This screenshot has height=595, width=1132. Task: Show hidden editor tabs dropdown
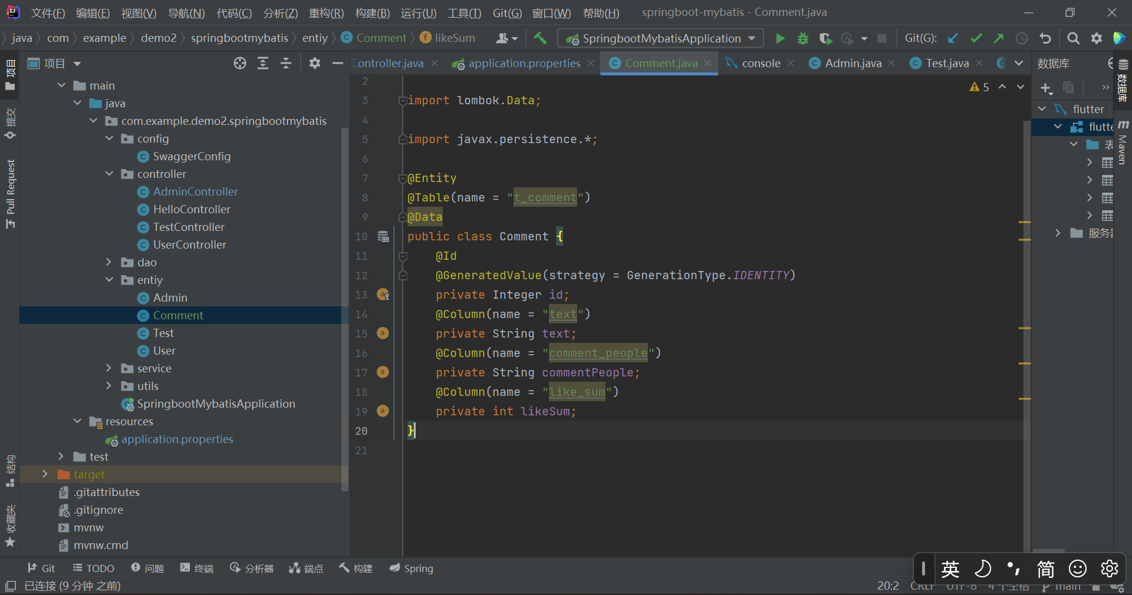[1019, 63]
